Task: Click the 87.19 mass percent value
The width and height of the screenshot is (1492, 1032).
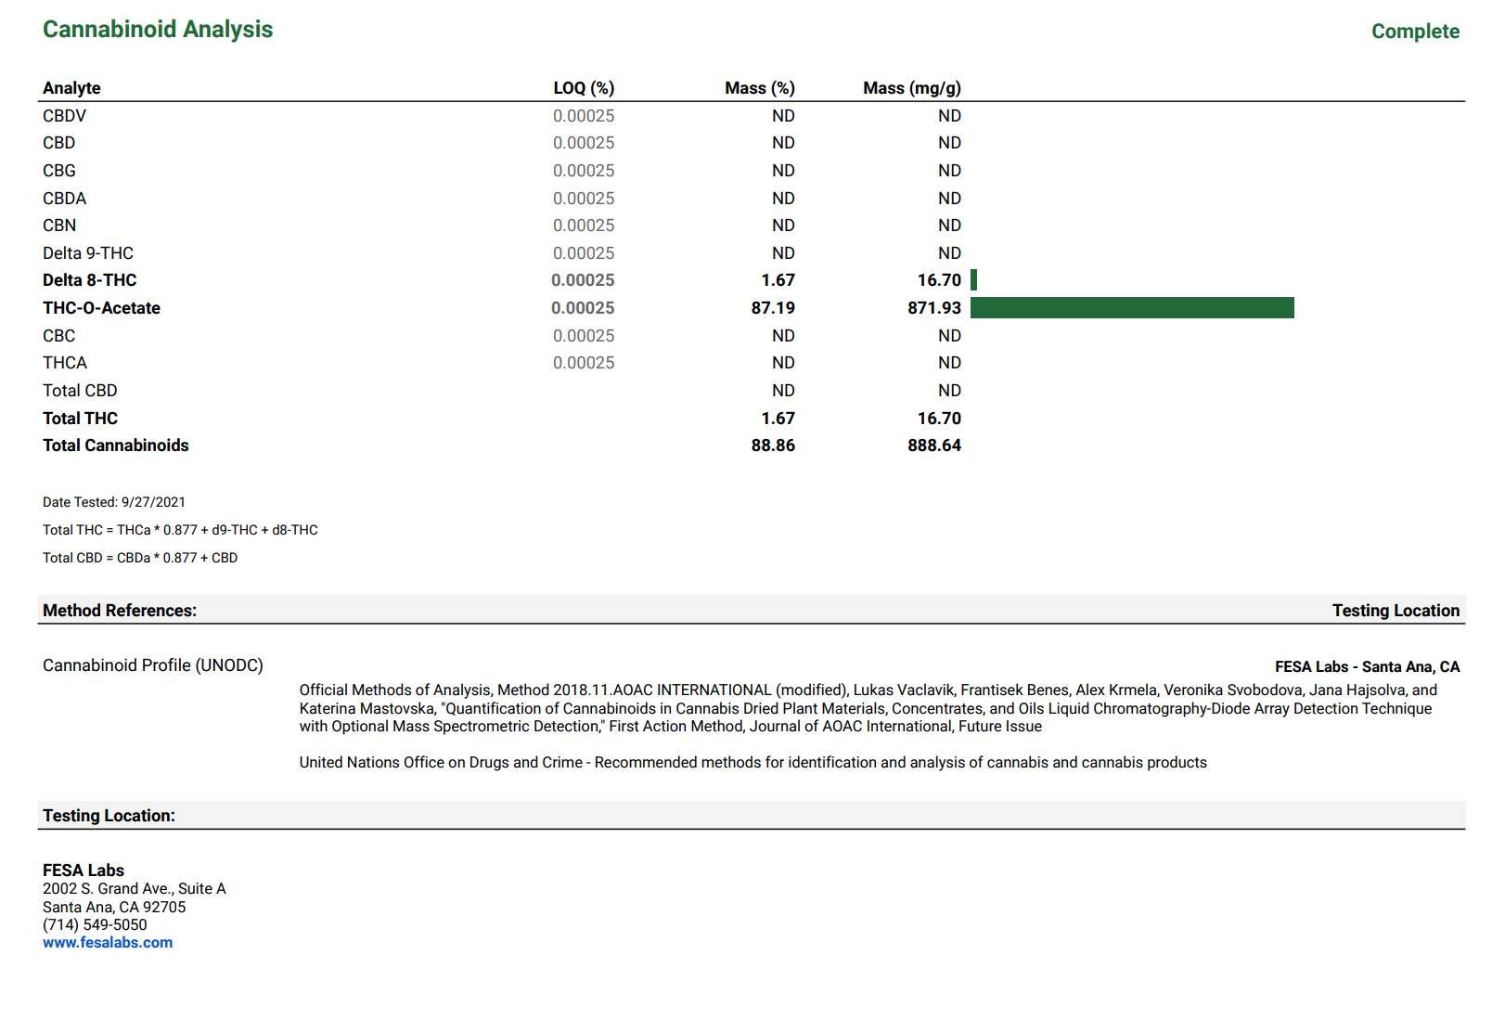Action: tap(772, 308)
